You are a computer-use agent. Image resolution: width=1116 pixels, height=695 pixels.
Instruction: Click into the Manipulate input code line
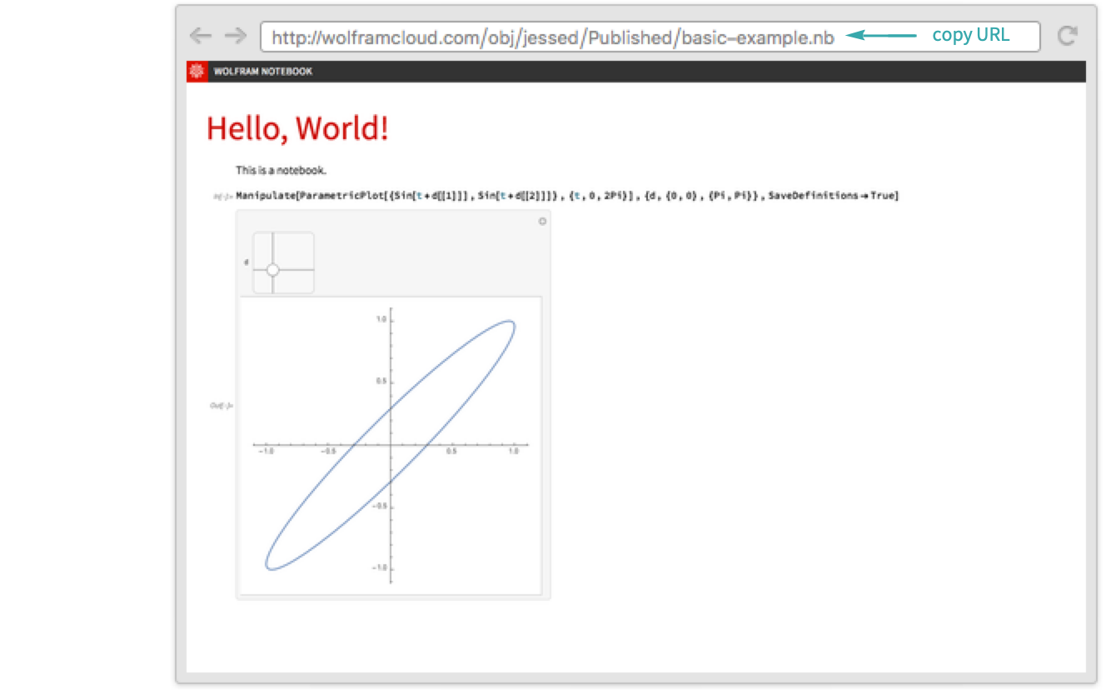500,197
